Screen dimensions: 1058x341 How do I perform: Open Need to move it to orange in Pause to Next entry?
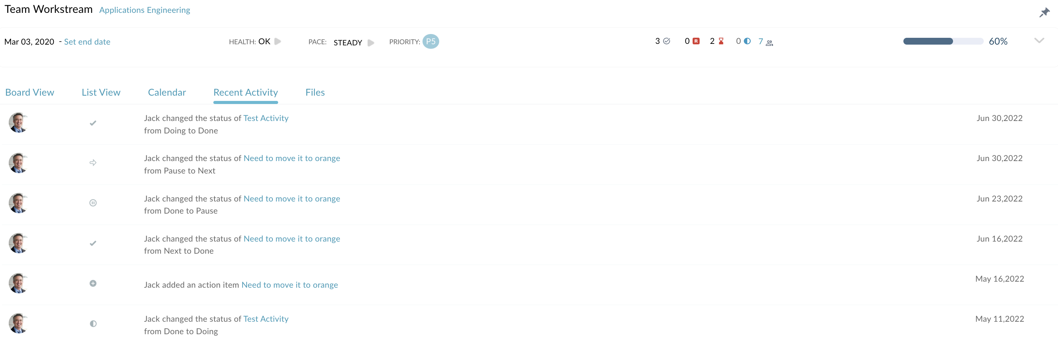pyautogui.click(x=292, y=158)
